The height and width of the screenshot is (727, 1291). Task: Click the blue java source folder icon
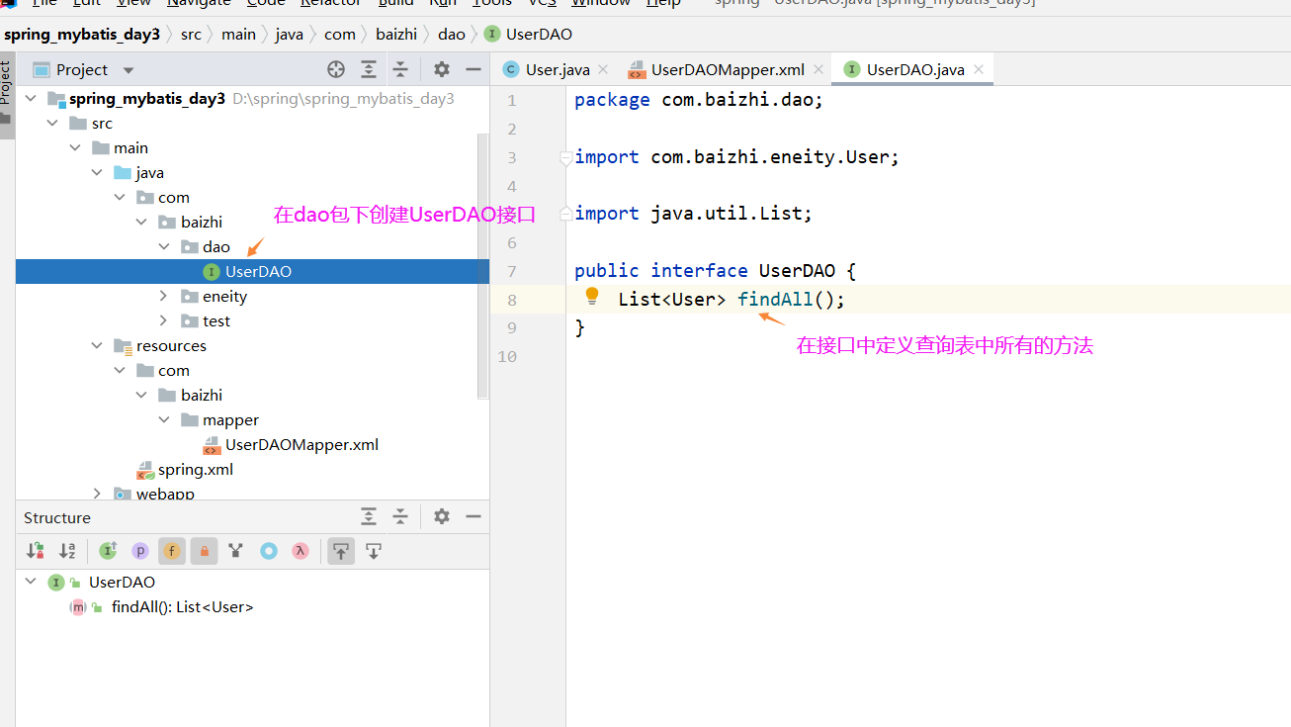123,173
